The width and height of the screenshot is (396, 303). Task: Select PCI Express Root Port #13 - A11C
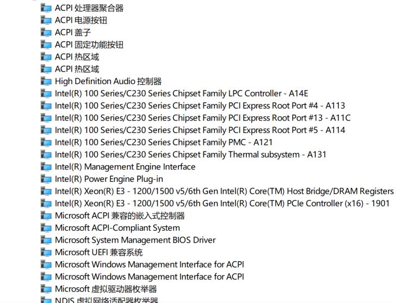pyautogui.click(x=202, y=118)
